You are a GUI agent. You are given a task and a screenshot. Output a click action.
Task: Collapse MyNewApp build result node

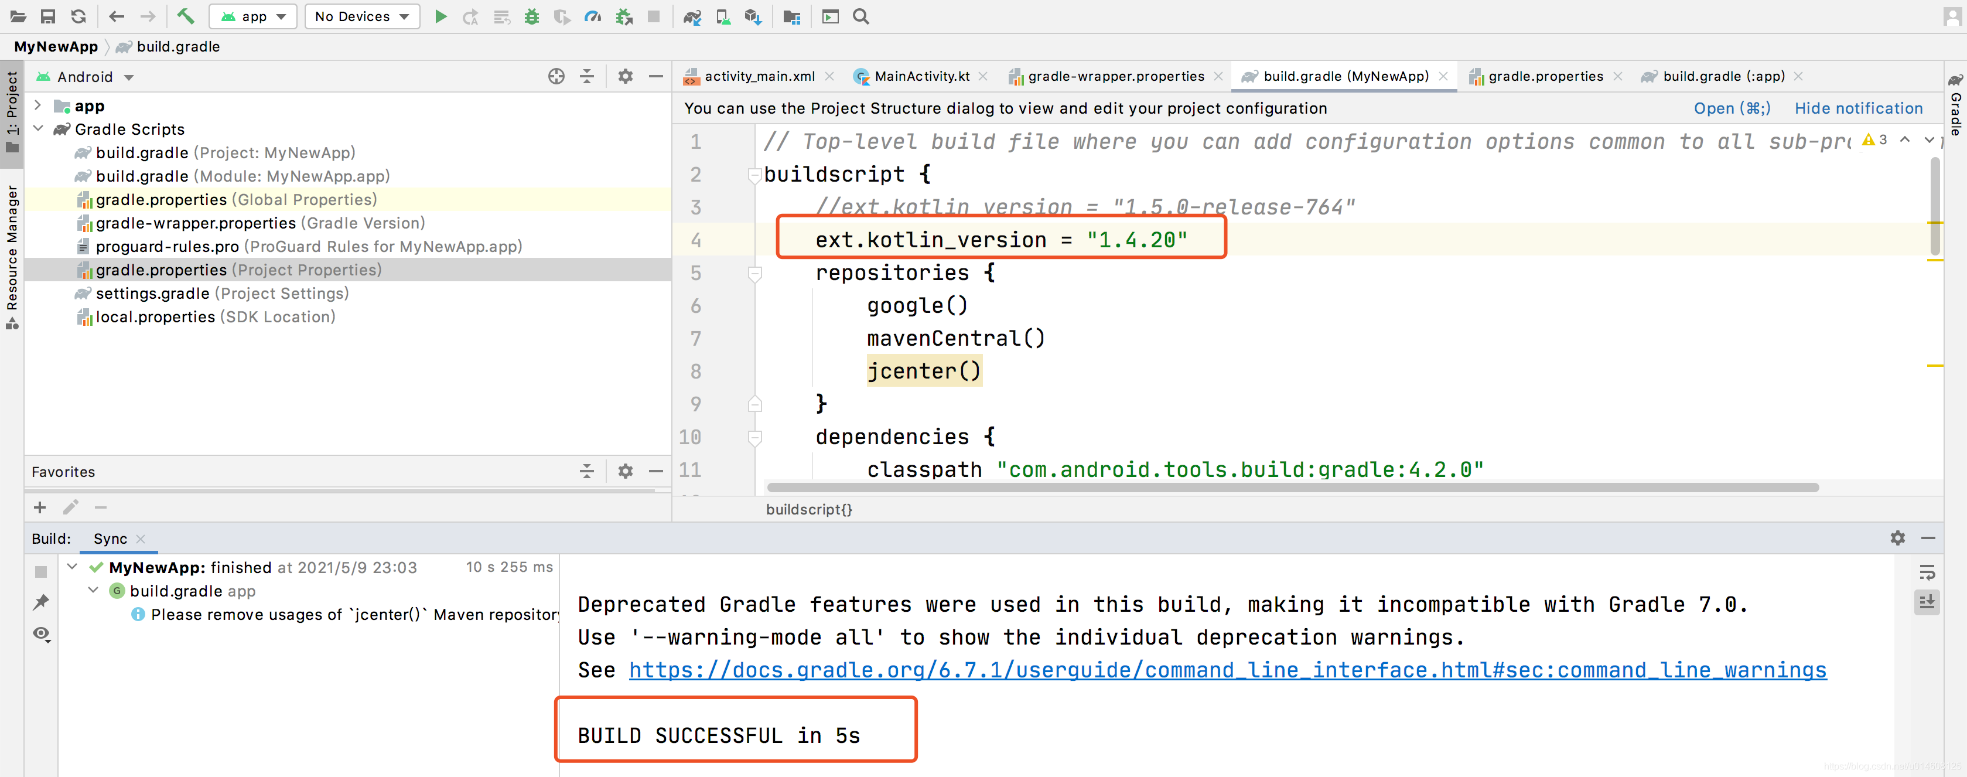tap(73, 567)
